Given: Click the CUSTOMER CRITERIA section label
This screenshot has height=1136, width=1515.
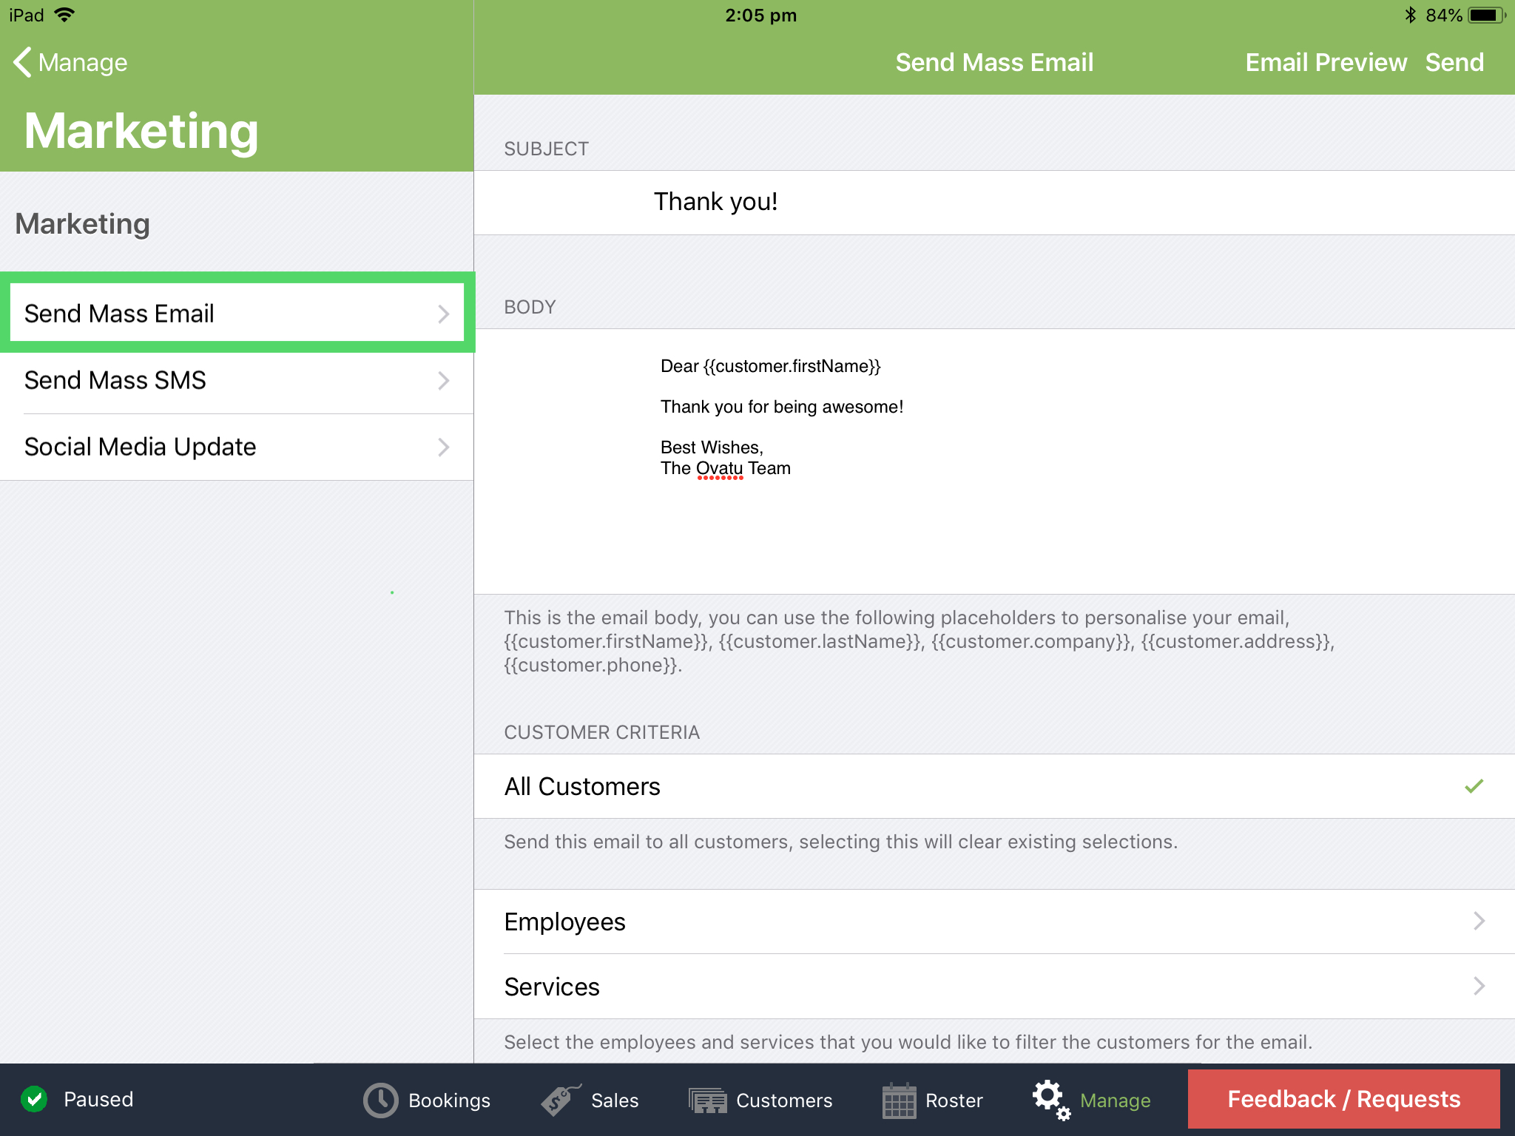Looking at the screenshot, I should click(601, 732).
